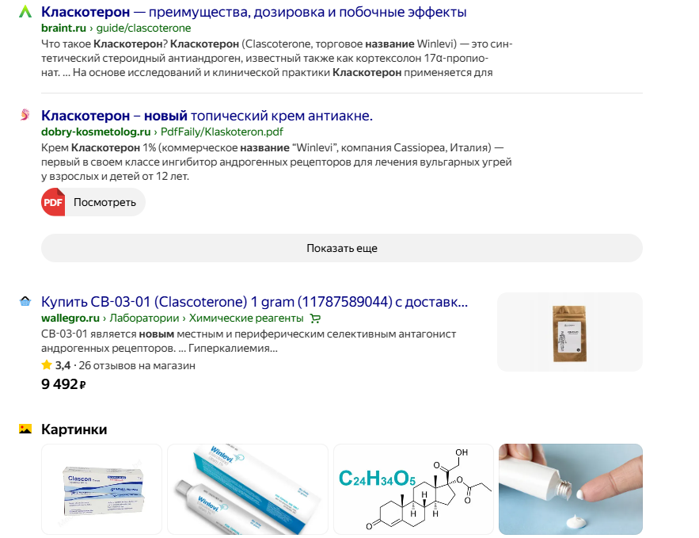Follow the guide/clascoterone breadcrumb path
699x538 pixels.
[143, 28]
